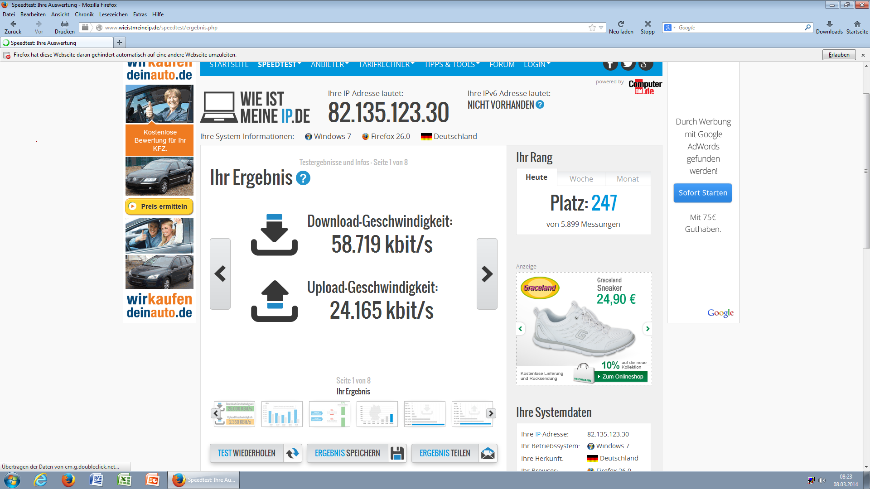Open Windows Start button
This screenshot has height=489, width=870.
point(12,480)
